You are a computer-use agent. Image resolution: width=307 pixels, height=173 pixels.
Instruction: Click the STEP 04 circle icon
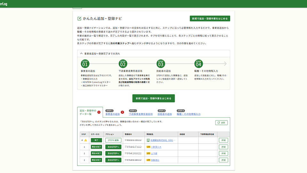click(x=199, y=64)
